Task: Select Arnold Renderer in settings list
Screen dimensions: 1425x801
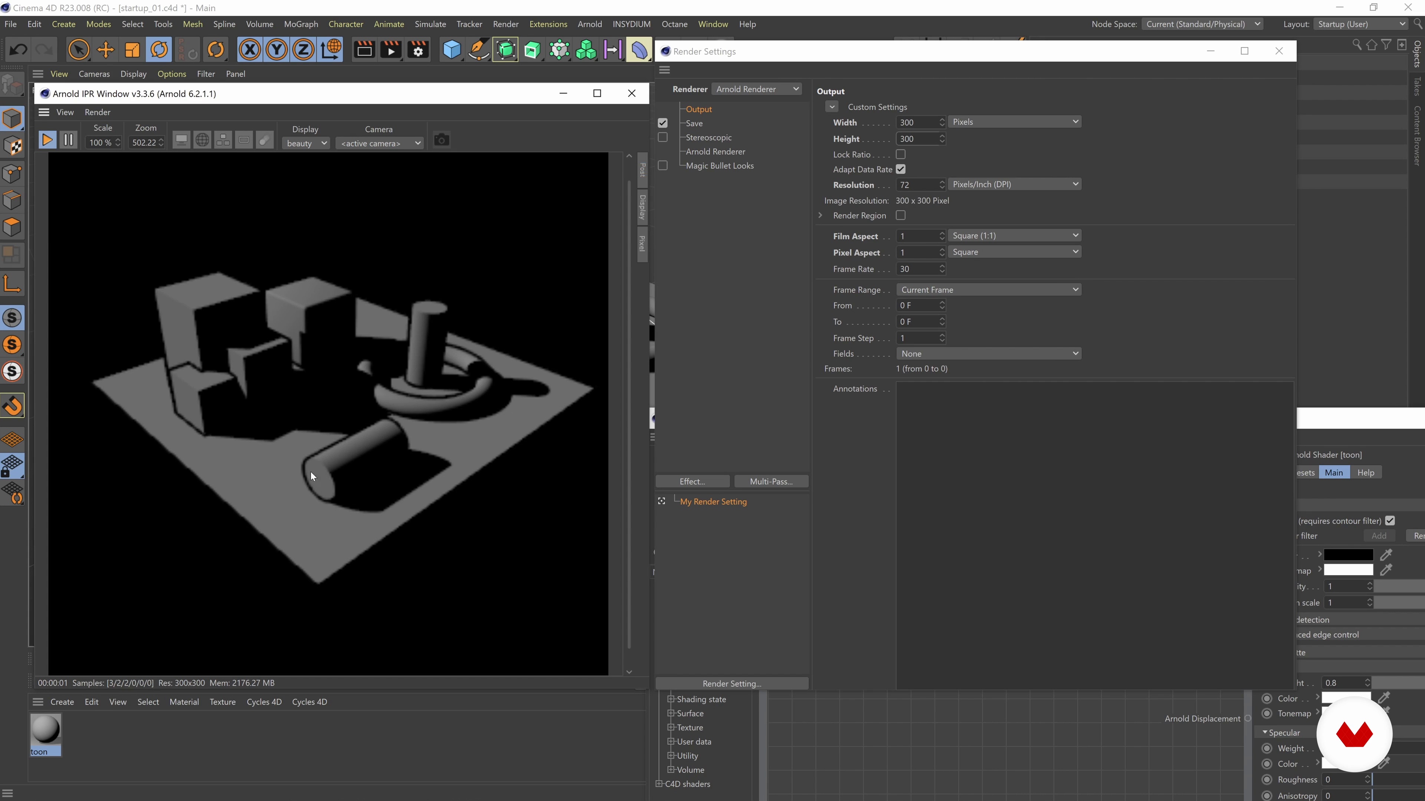Action: pyautogui.click(x=715, y=151)
